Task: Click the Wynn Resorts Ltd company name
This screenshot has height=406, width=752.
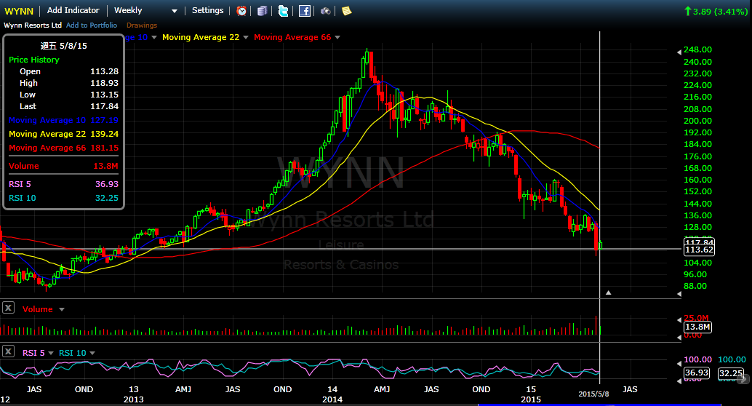Action: point(33,25)
